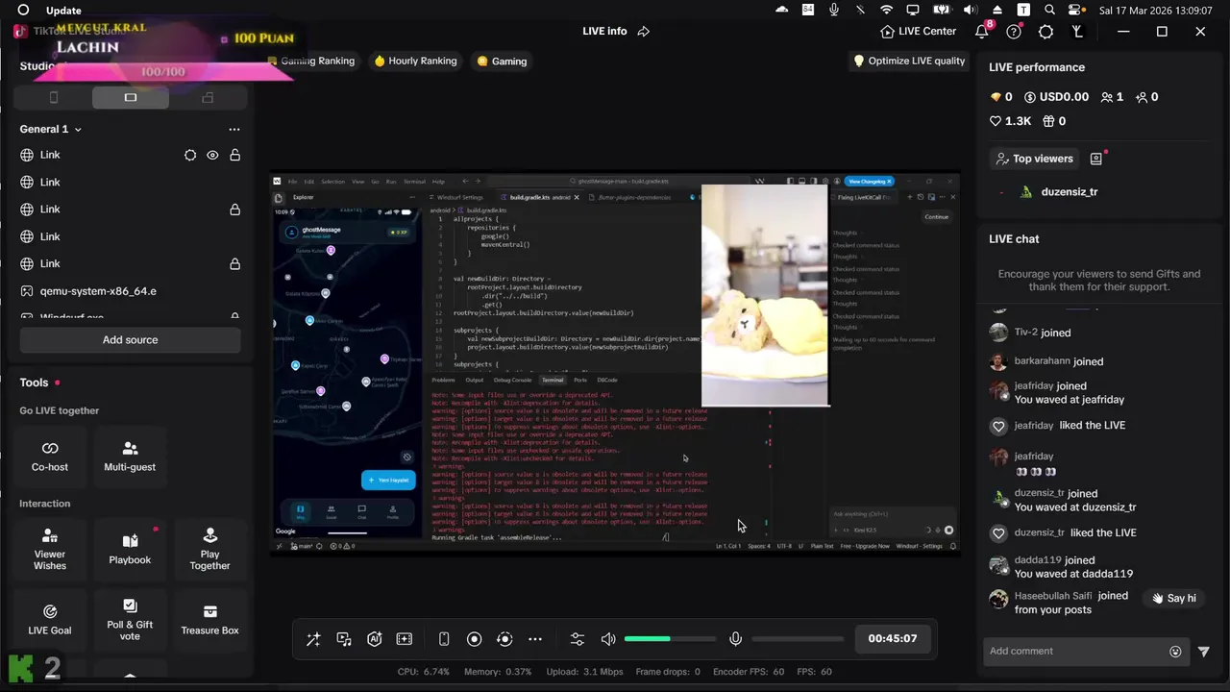1230x692 pixels.
Task: Open the Hourly Ranking tab
Action: coord(415,61)
